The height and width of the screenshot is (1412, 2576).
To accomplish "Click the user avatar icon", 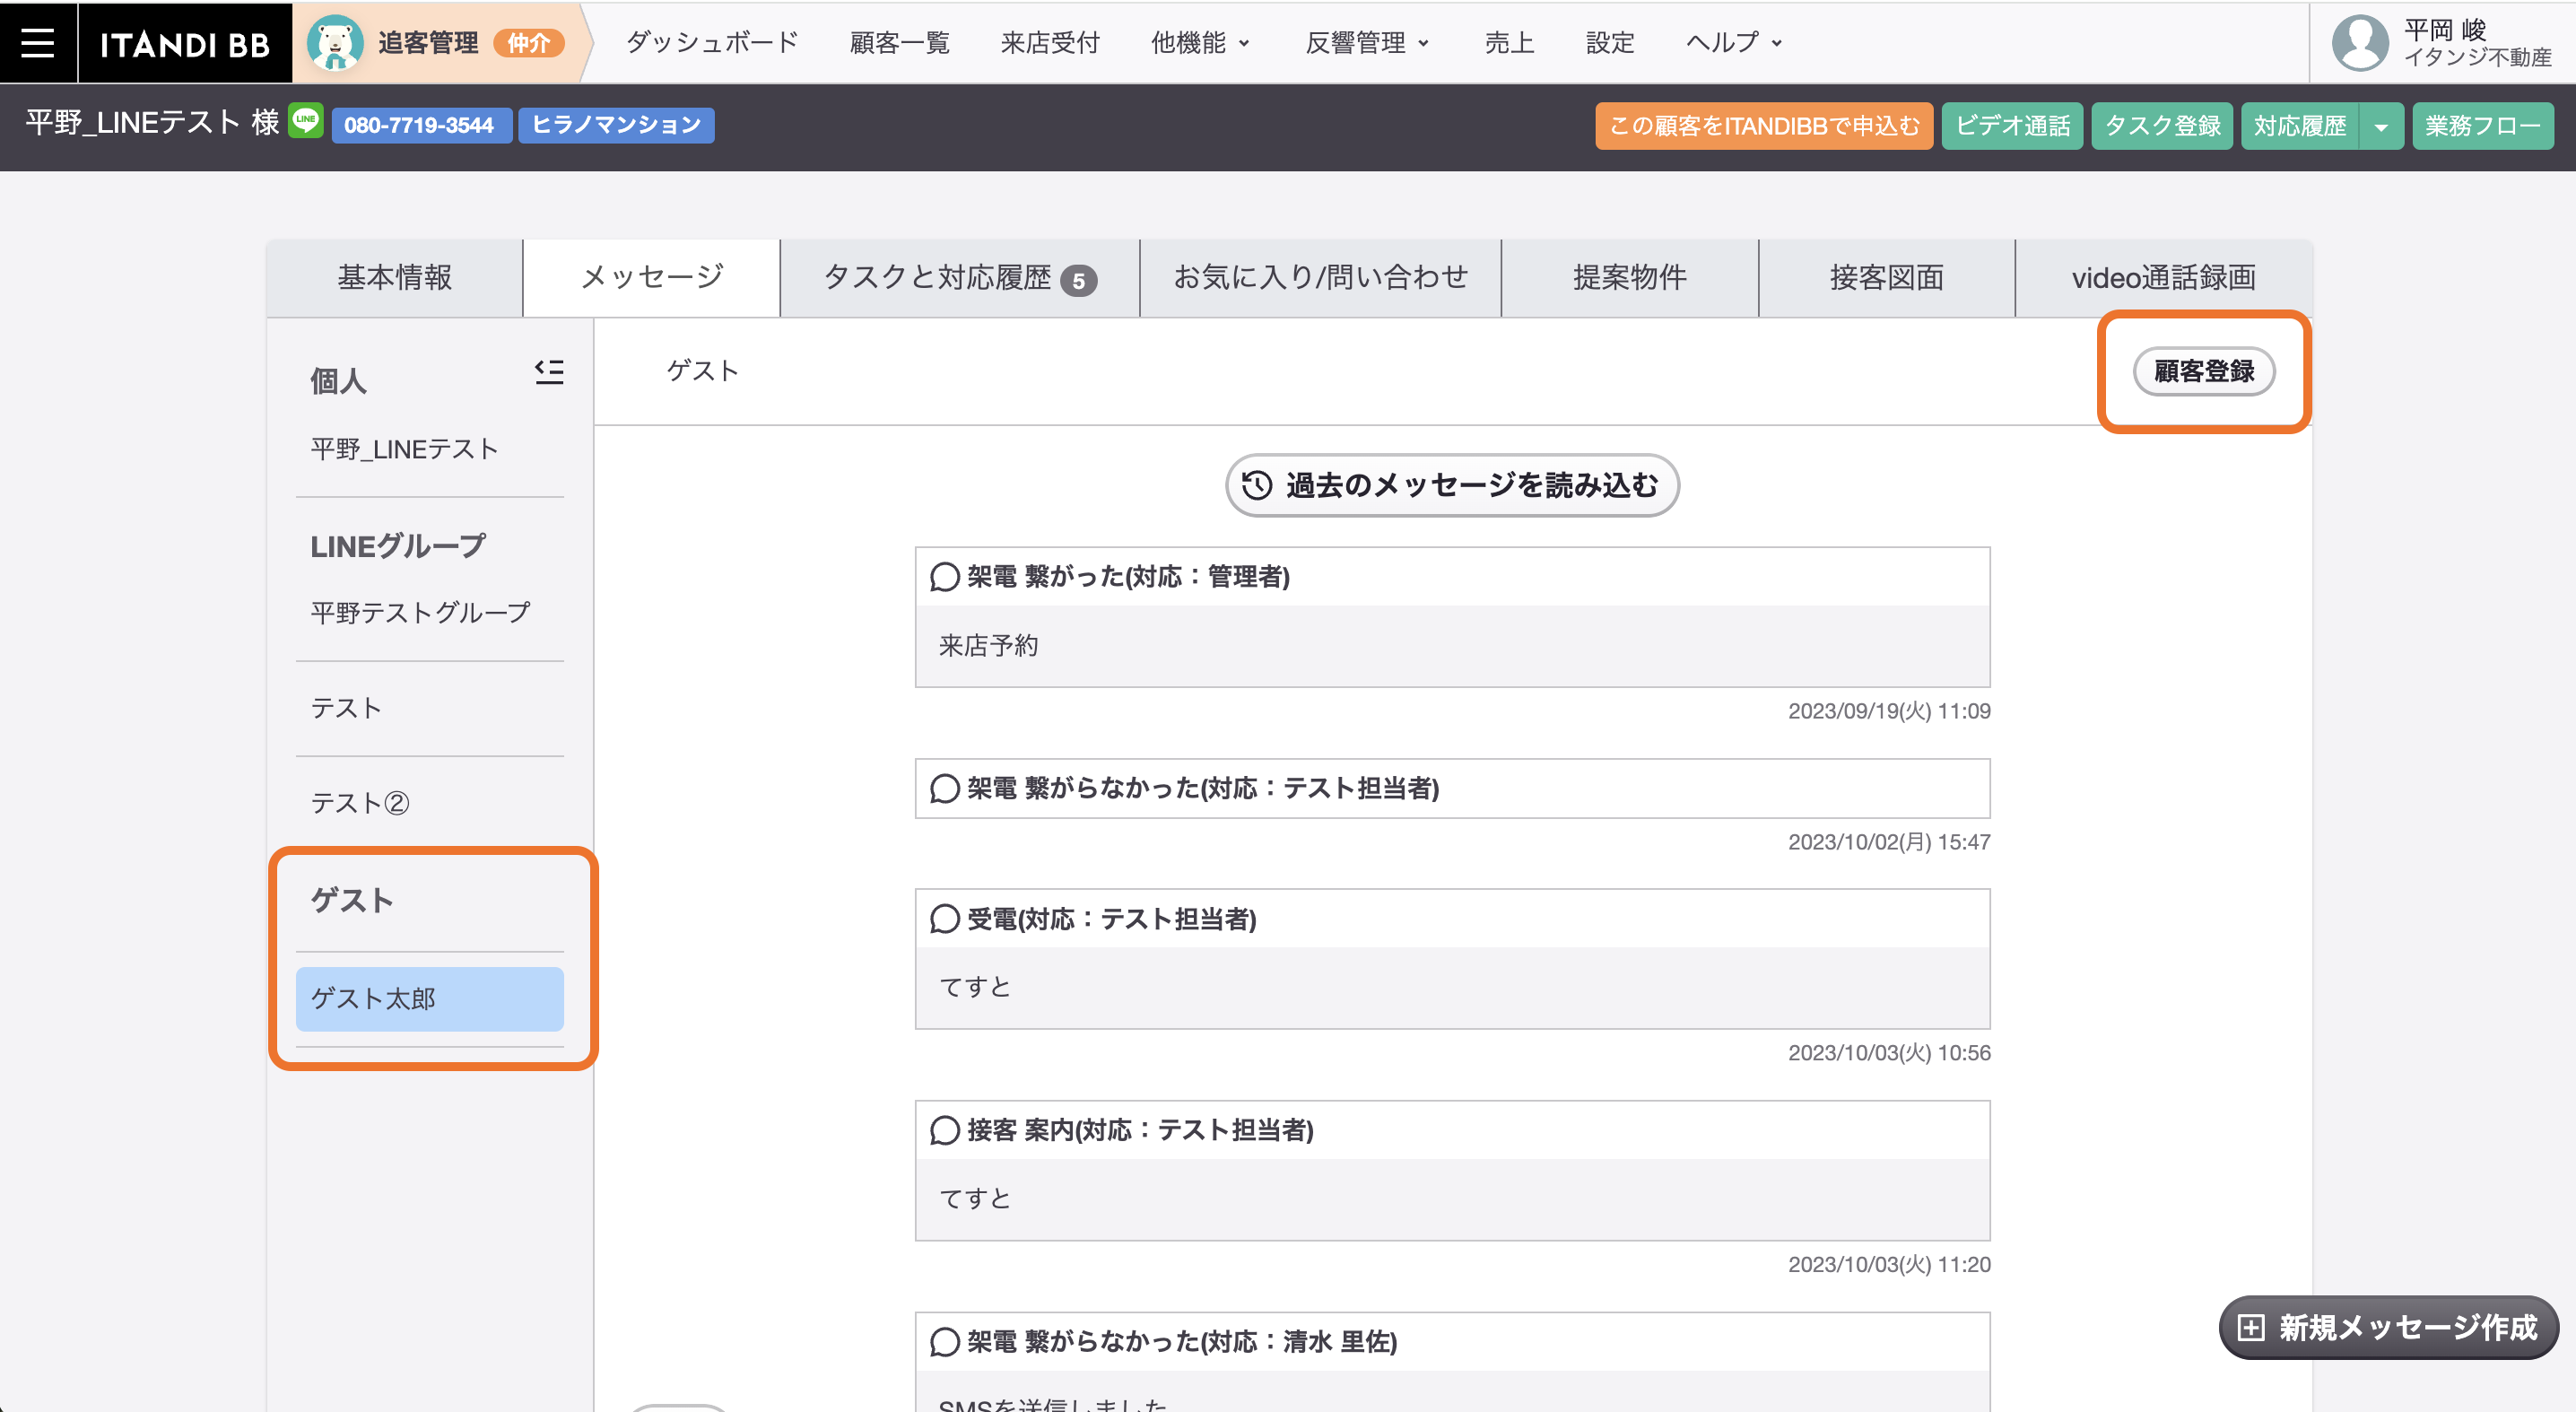I will tap(2360, 43).
